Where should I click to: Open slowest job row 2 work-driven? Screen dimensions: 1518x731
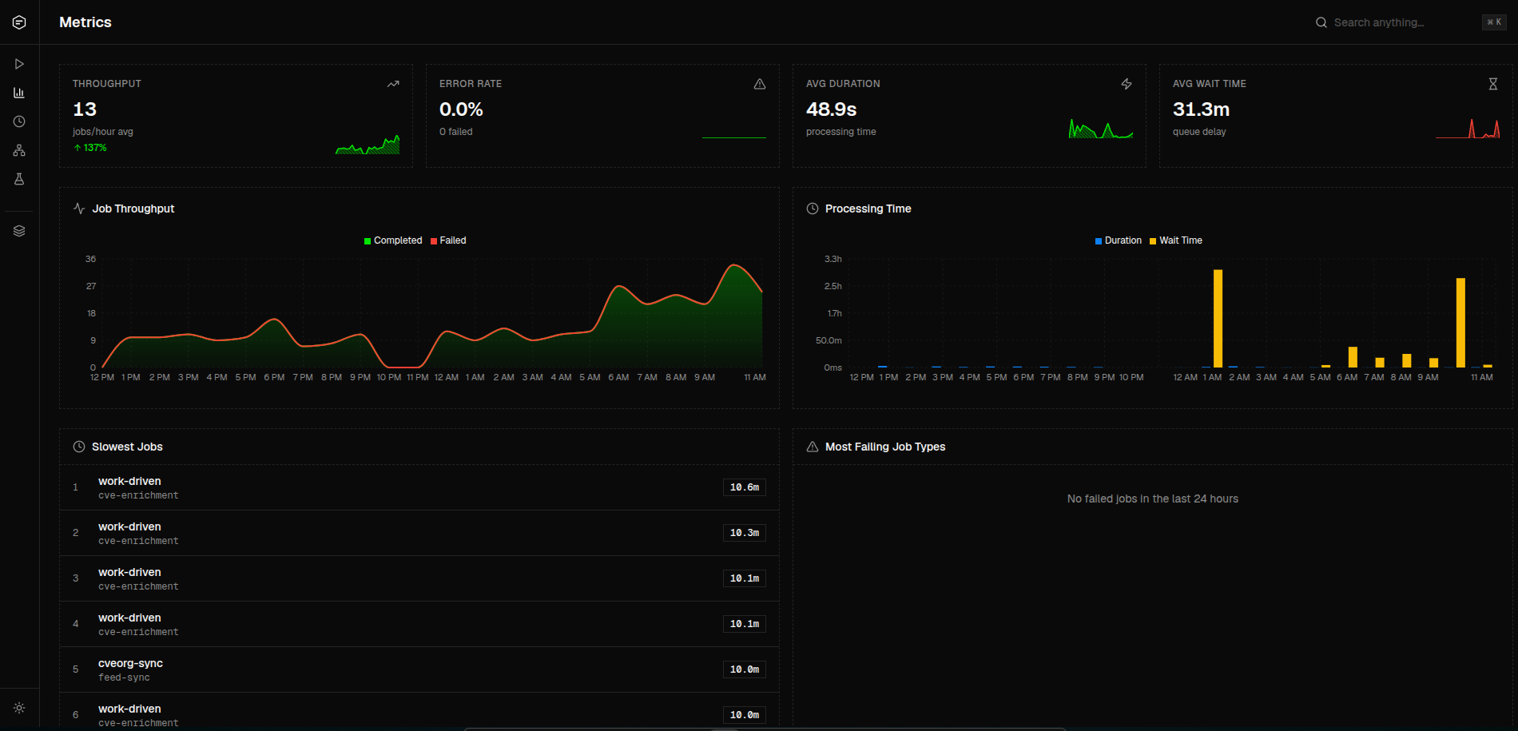coord(419,533)
